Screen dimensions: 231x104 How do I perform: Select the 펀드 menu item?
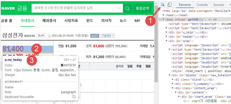pos(90,21)
